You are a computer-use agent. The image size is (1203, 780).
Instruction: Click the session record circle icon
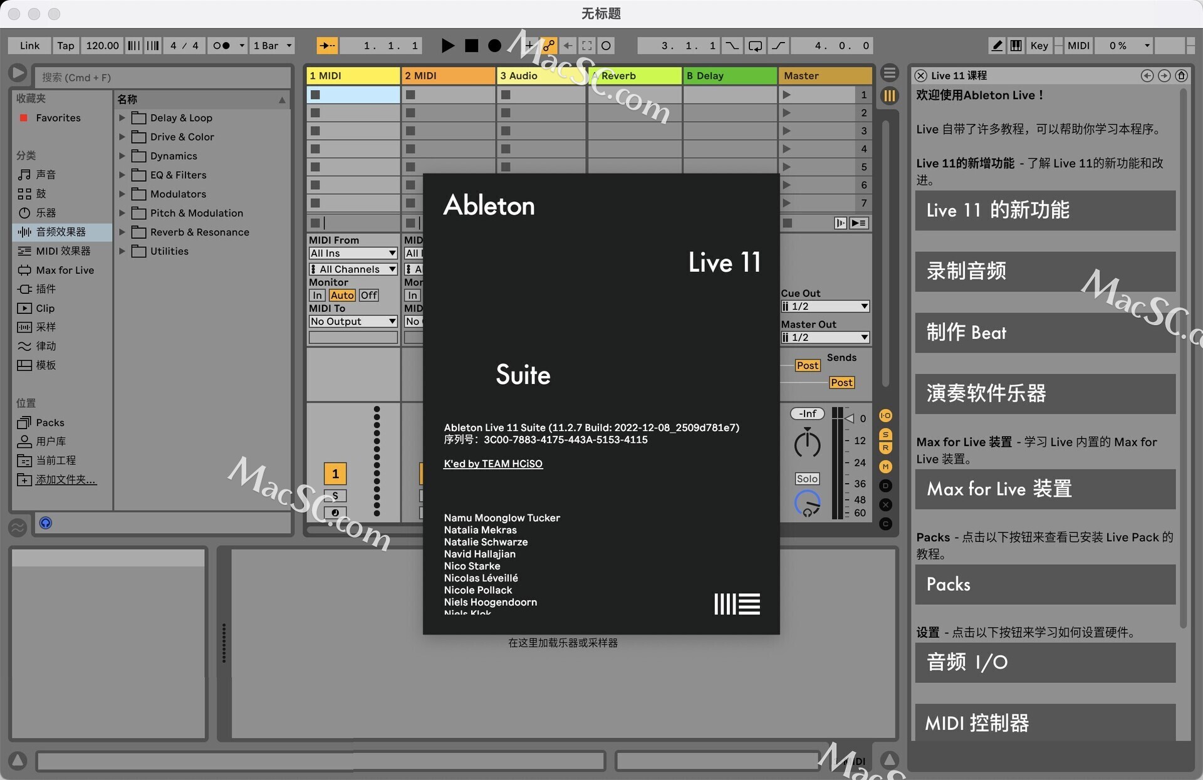[x=606, y=45]
